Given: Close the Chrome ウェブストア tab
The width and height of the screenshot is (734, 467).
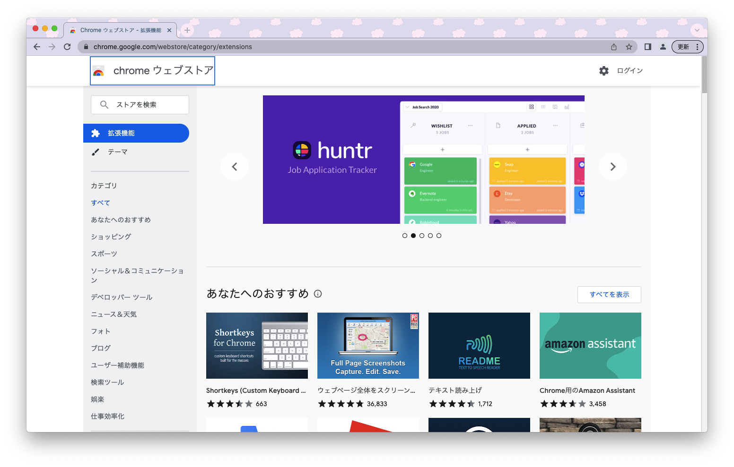Looking at the screenshot, I should pyautogui.click(x=169, y=30).
